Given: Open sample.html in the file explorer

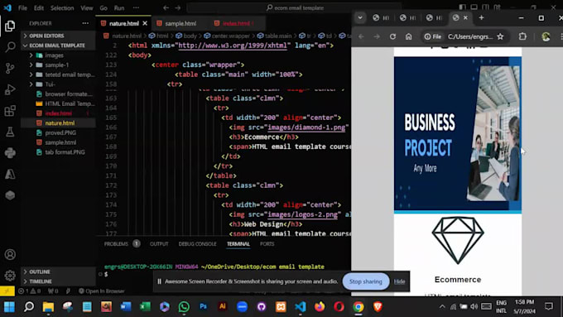Looking at the screenshot, I should coord(60,142).
